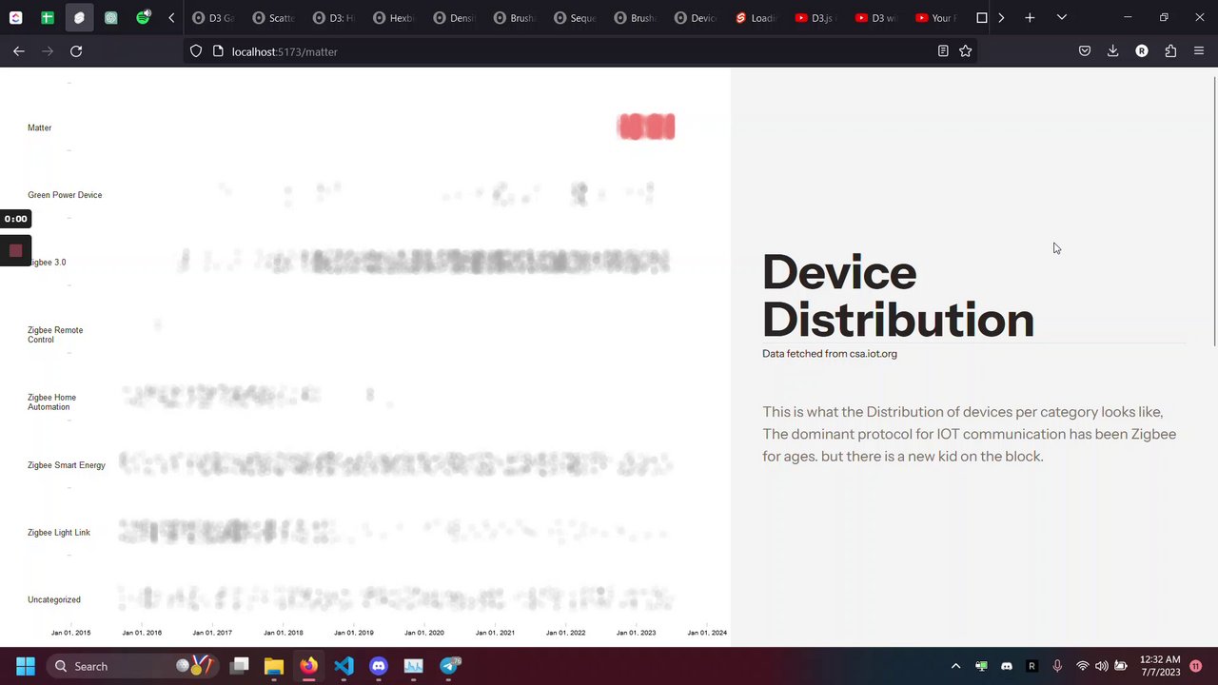Switch to the 'D3.js' YouTube tab

818,18
